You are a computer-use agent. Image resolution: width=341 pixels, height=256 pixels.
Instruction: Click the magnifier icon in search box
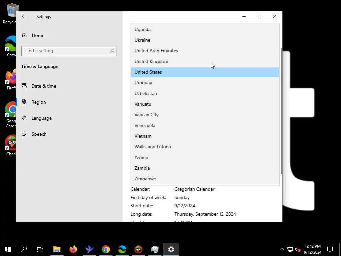pos(112,51)
